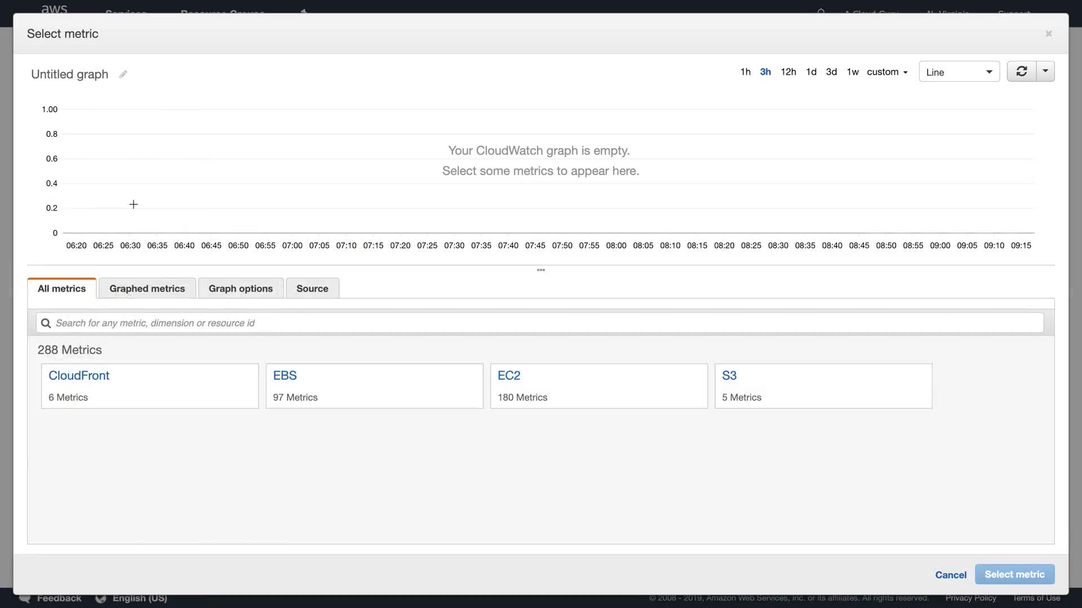Set time range to 1h
This screenshot has width=1082, height=608.
[745, 72]
